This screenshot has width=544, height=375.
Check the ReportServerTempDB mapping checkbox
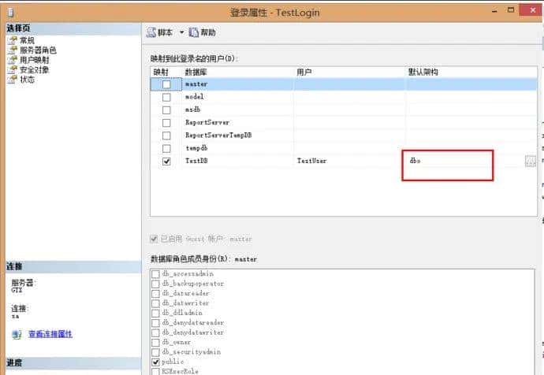click(166, 136)
